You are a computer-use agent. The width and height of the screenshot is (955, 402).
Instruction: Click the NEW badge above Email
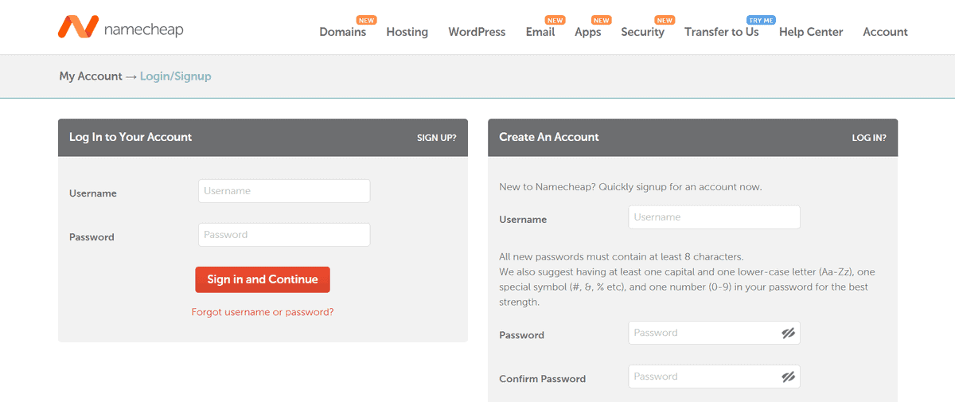tap(555, 20)
